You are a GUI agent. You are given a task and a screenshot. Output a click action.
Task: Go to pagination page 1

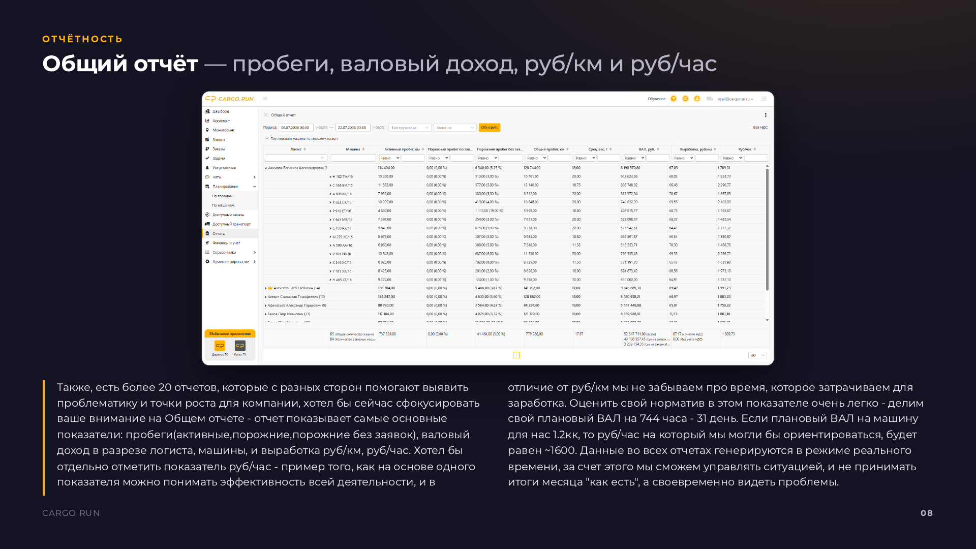tap(516, 355)
